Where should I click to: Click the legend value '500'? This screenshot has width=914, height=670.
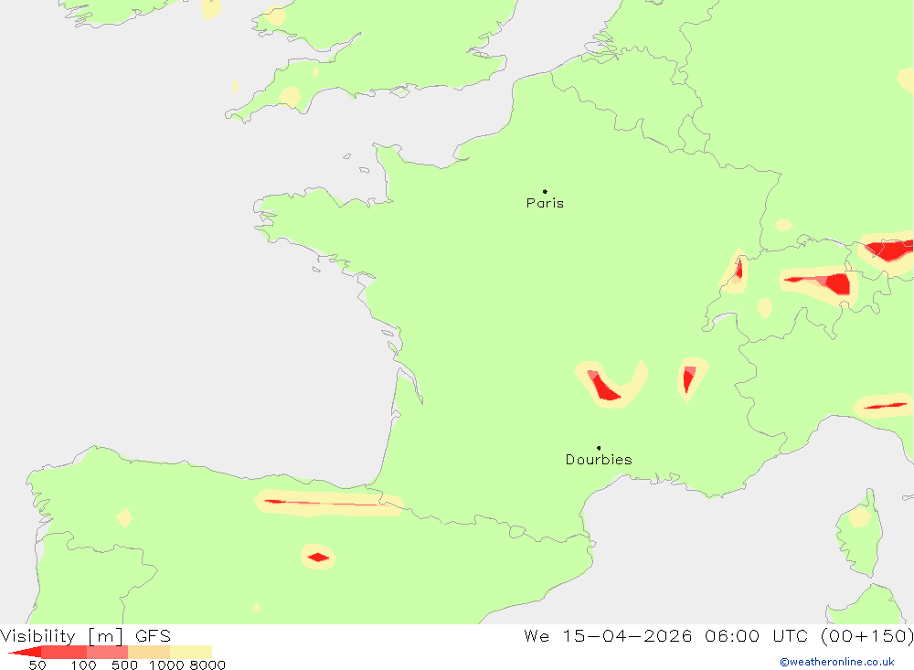[x=124, y=665]
